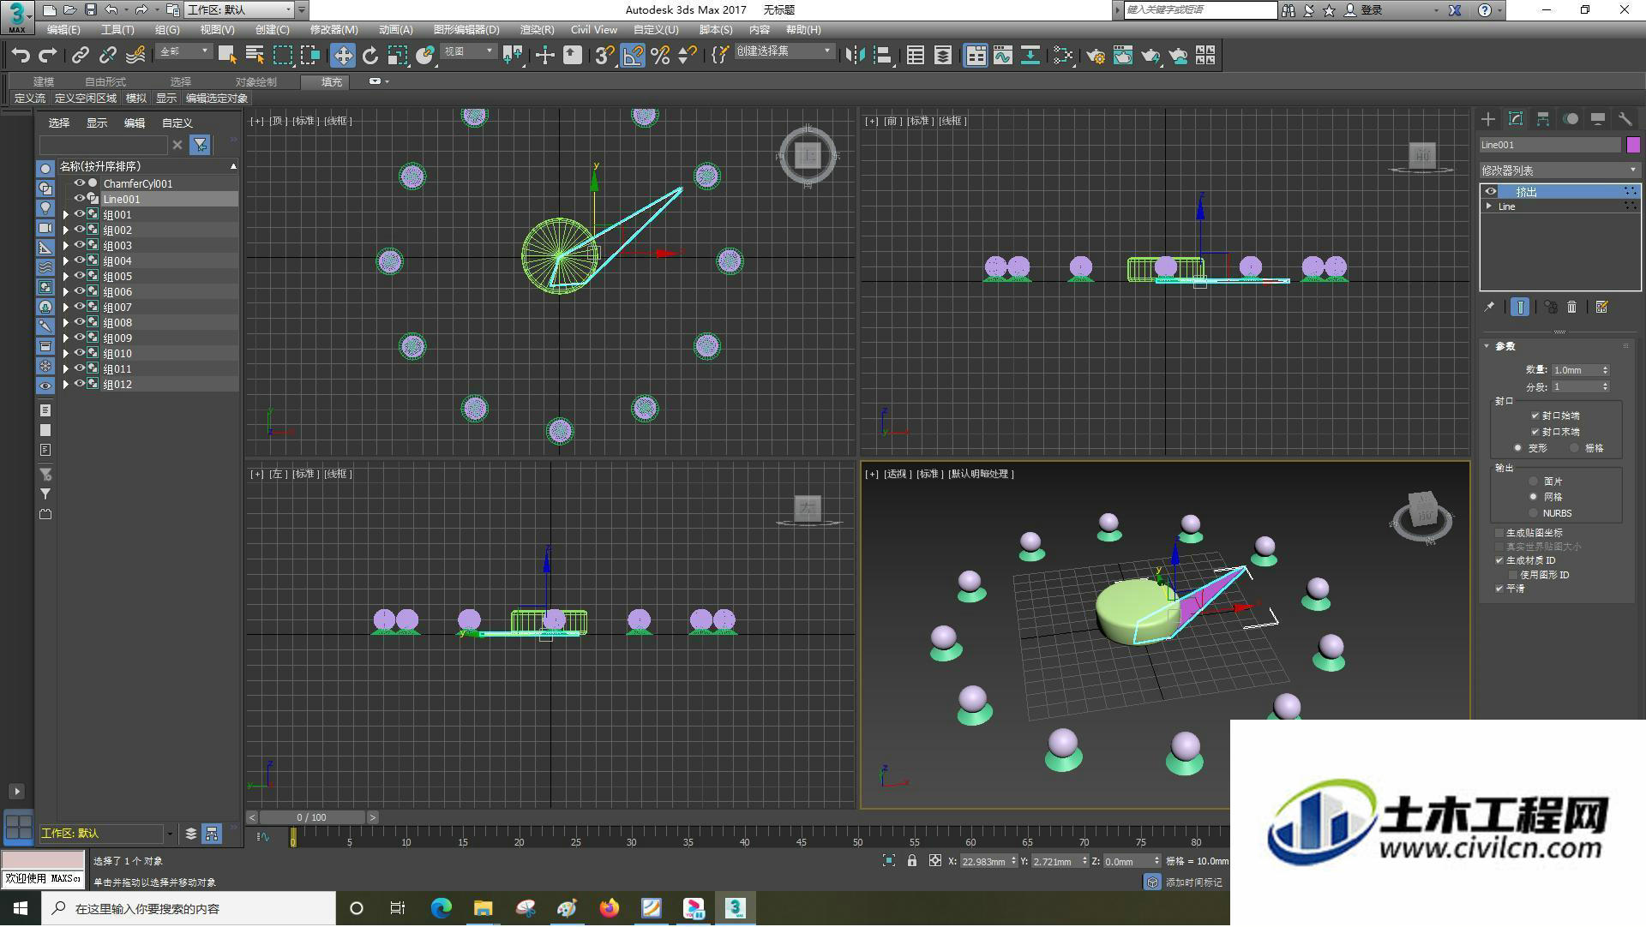
Task: Remove modifier using trash icon
Action: 1572,307
